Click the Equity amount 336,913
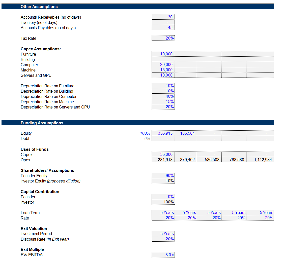Screen dimensions: 281x260 click(x=163, y=133)
